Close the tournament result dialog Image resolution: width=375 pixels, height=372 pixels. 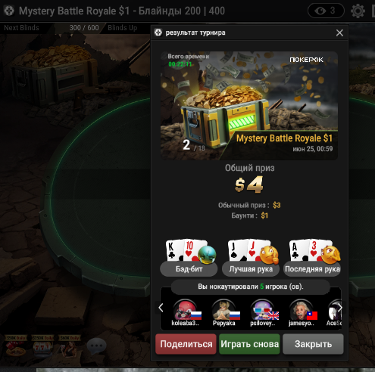339,33
